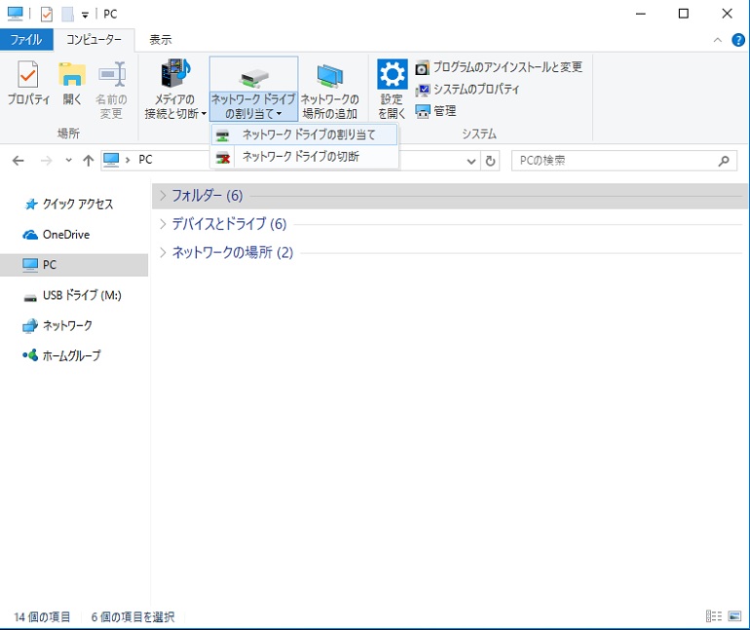Select ネットワーク ドライブの切断 menu entry
Viewport: 750px width, 630px height.
304,157
